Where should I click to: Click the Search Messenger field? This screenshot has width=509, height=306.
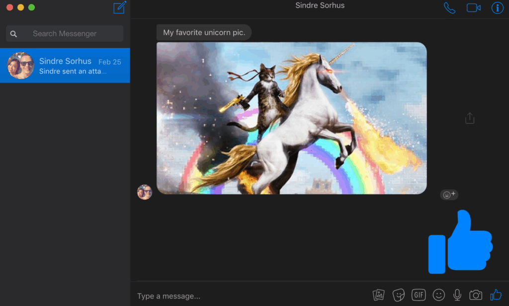tap(65, 33)
